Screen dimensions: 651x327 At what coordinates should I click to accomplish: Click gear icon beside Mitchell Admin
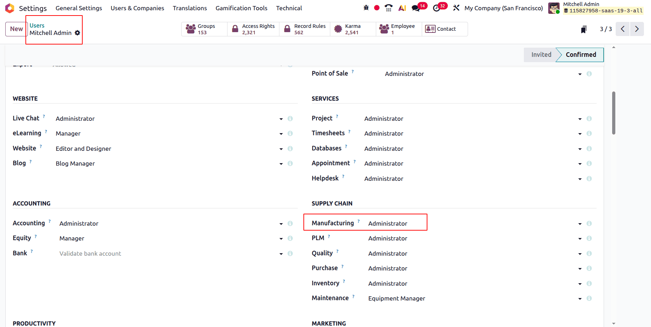(77, 33)
